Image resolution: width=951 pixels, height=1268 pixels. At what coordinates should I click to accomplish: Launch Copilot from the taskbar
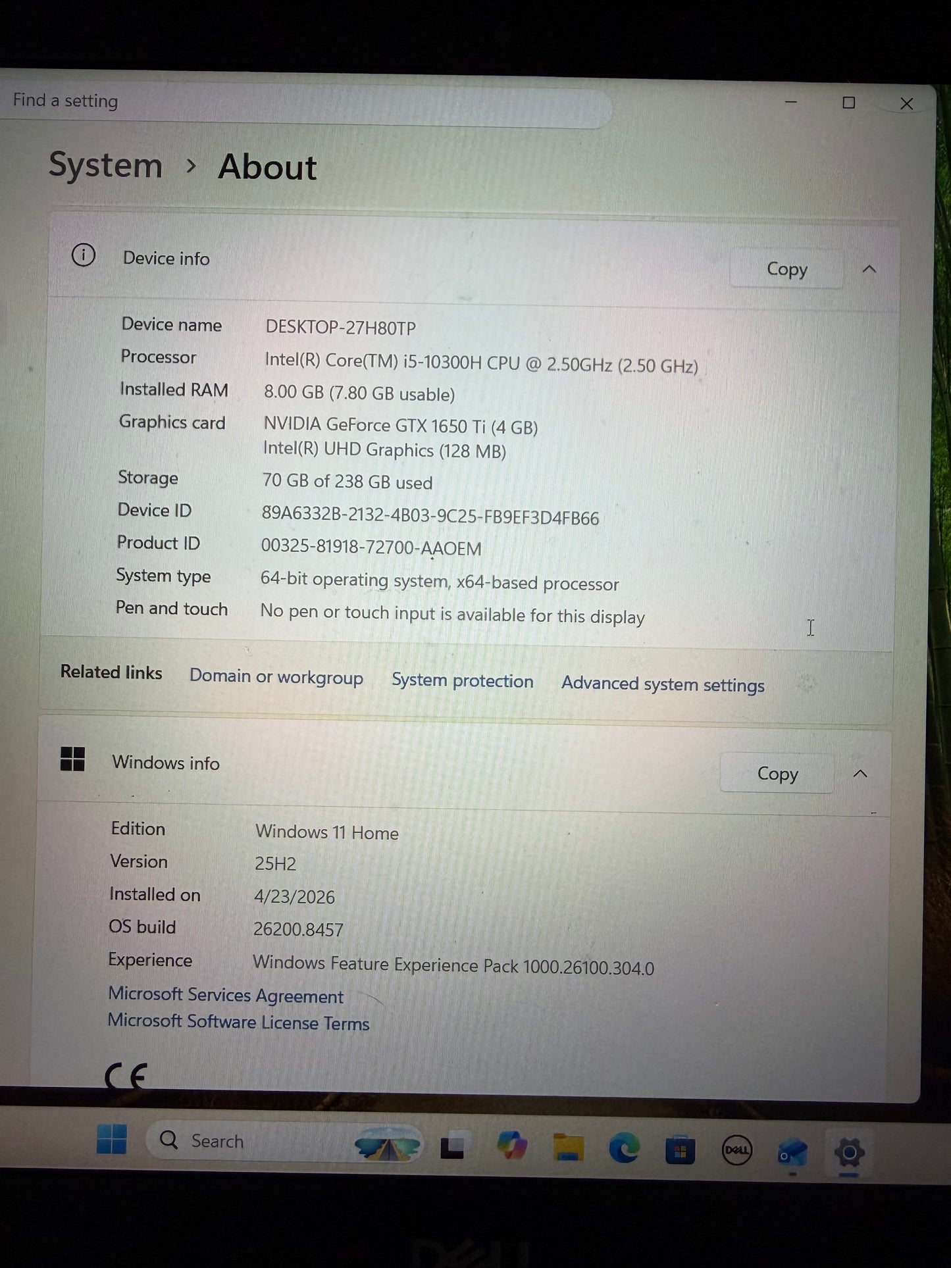click(x=512, y=1146)
